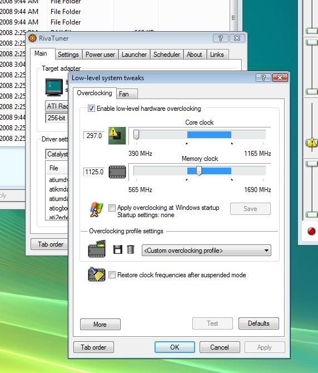Open the RivaTuner Settings tab

[68, 55]
